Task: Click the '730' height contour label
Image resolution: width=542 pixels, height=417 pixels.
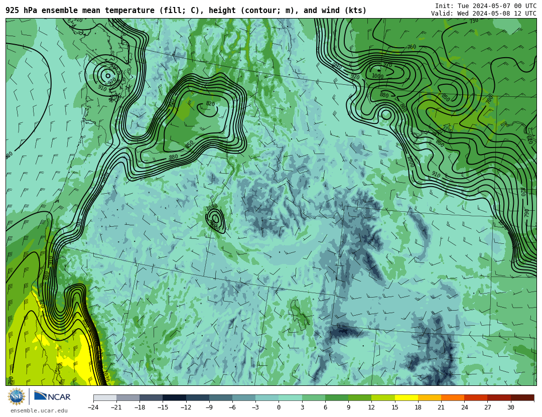Action: [x=474, y=21]
